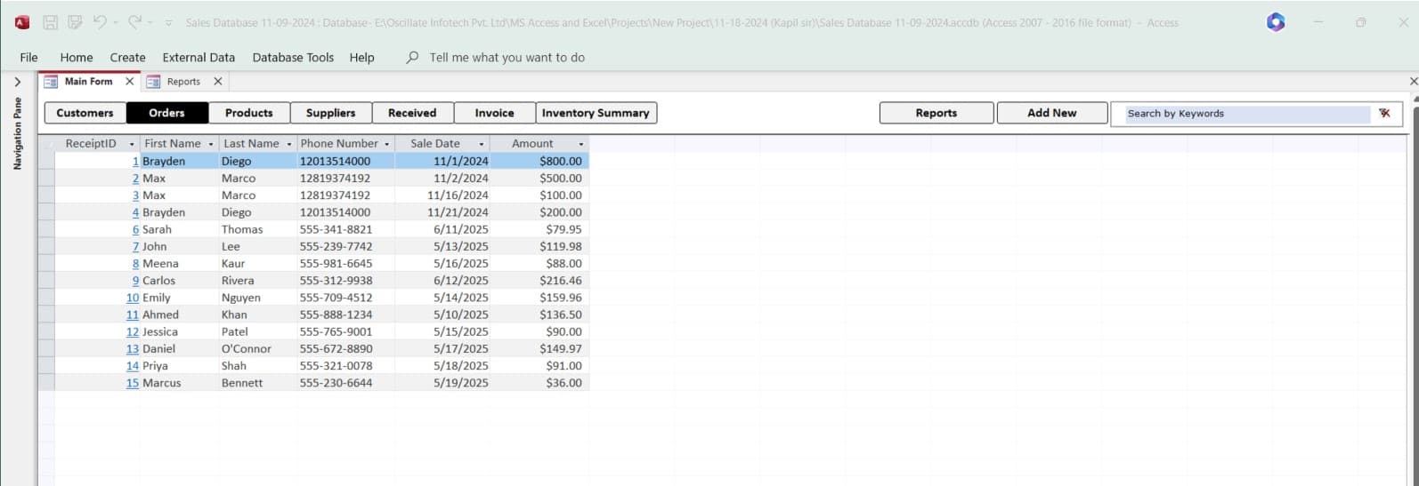The height and width of the screenshot is (486, 1419).
Task: Click the Add New button
Action: point(1052,113)
